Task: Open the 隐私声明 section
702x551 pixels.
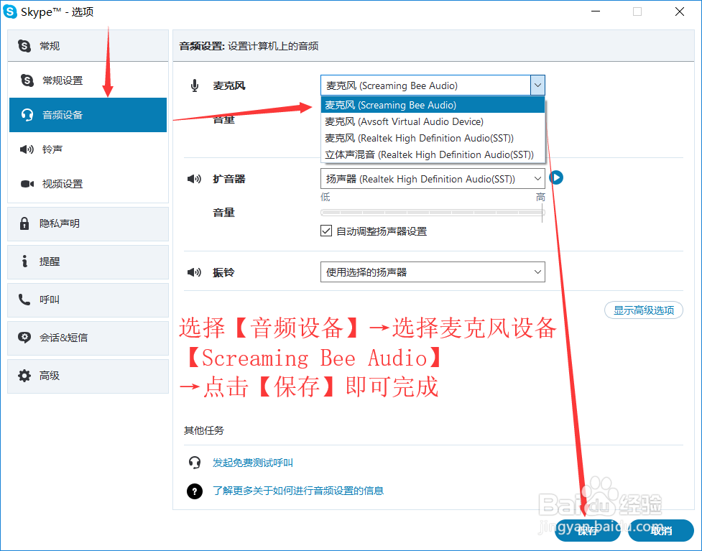Action: pyautogui.click(x=88, y=223)
